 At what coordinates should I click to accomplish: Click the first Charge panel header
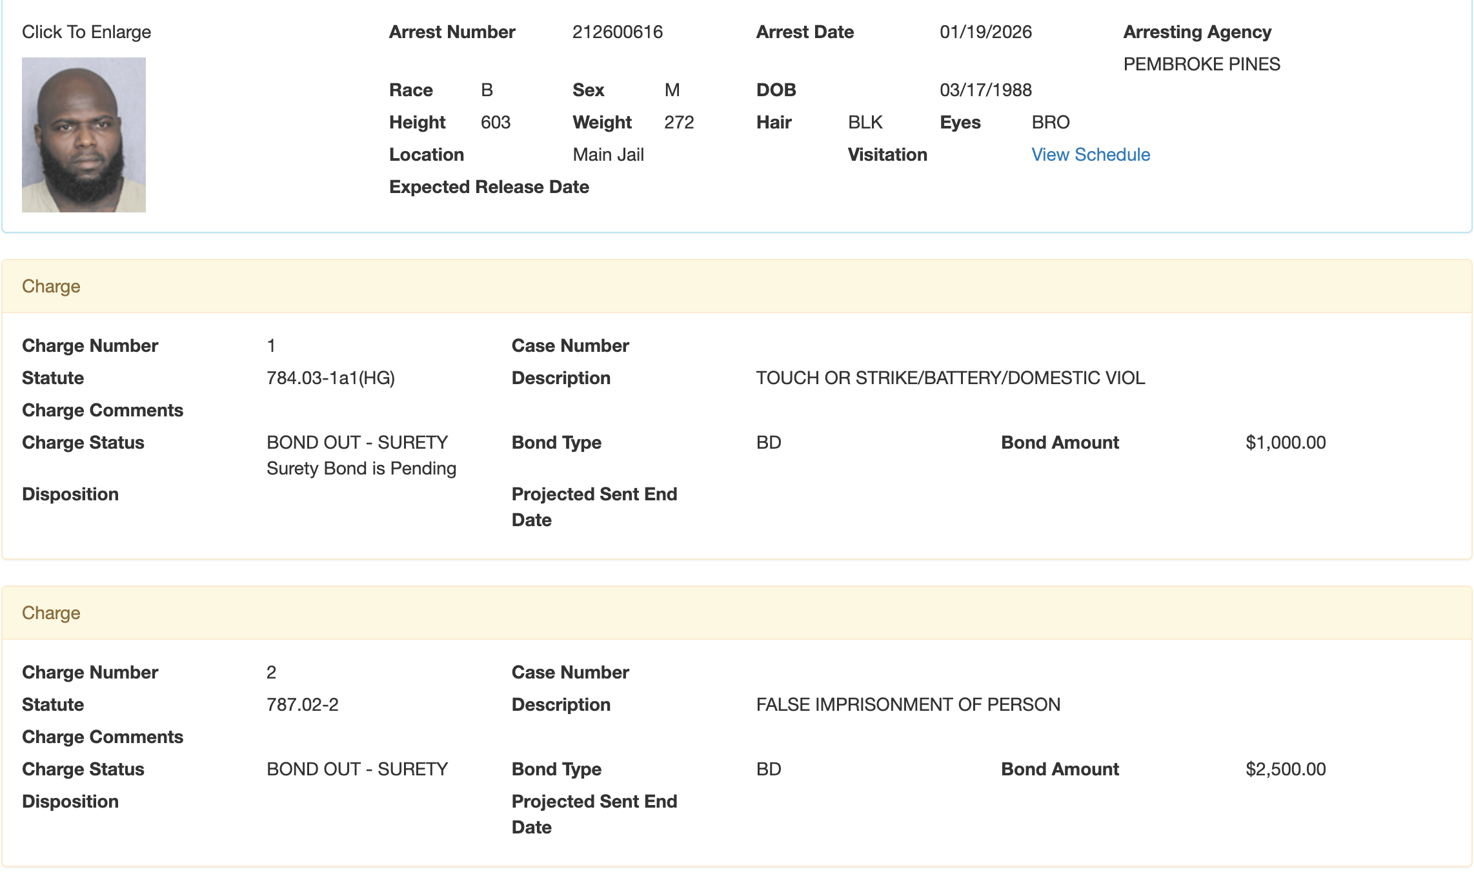[x=51, y=287]
